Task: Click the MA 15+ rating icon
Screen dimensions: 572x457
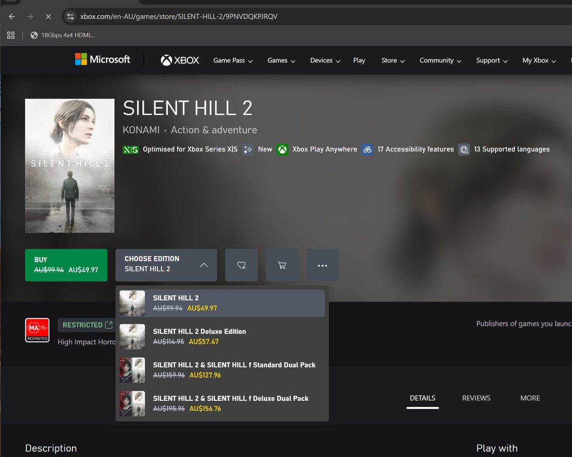Action: pos(37,330)
